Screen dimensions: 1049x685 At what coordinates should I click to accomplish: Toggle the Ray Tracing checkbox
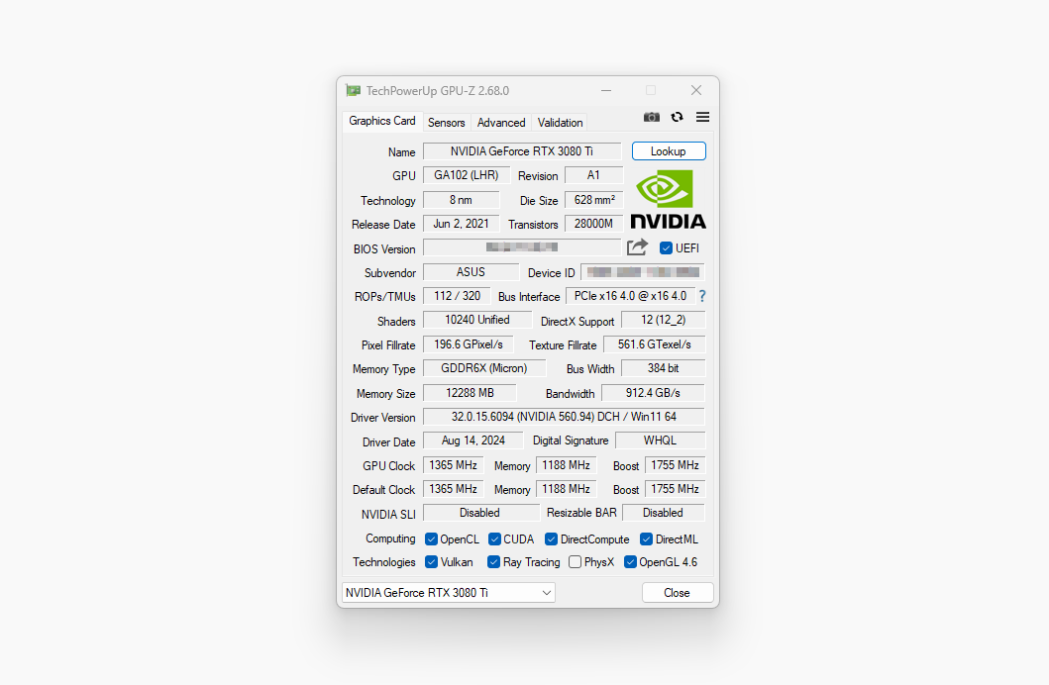click(x=493, y=562)
